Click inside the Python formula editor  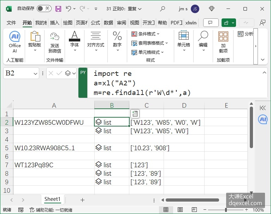click(175, 83)
